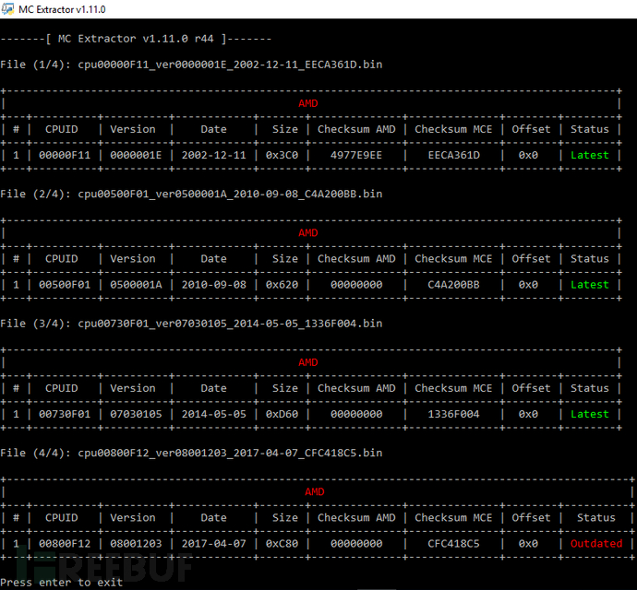This screenshot has width=637, height=590.
Task: Click version value 0500001A in second table
Action: [136, 285]
